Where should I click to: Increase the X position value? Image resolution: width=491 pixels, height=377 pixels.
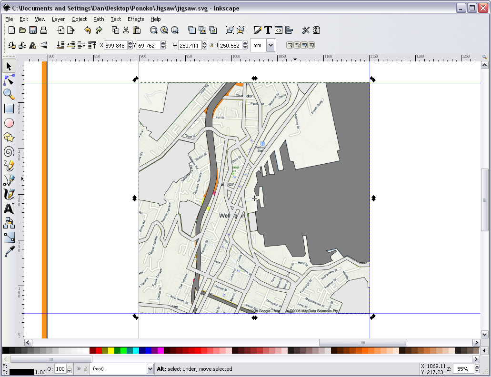[130, 43]
